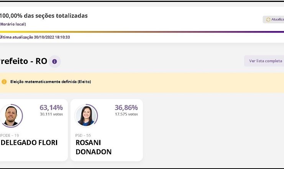Select Rosani Donadon's candidate photo
This screenshot has width=284, height=169.
click(x=85, y=115)
